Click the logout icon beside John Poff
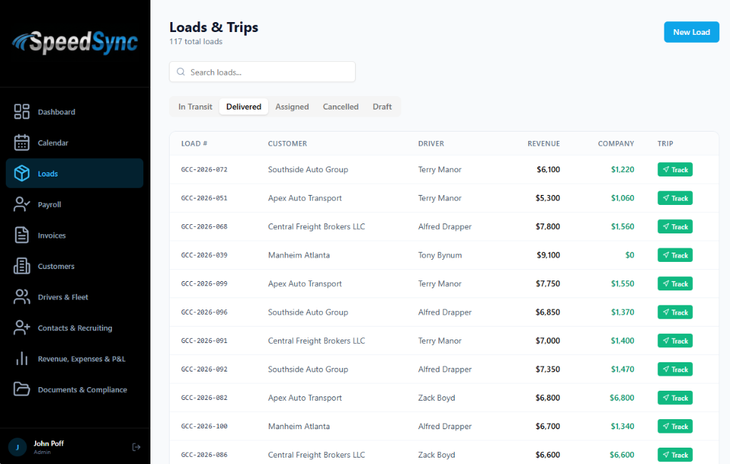Image resolution: width=730 pixels, height=464 pixels. click(136, 447)
